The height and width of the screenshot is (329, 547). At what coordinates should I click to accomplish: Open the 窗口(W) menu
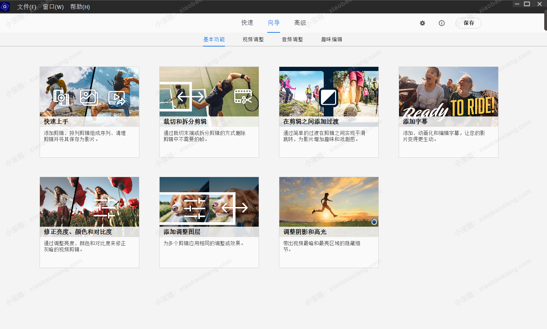point(53,7)
